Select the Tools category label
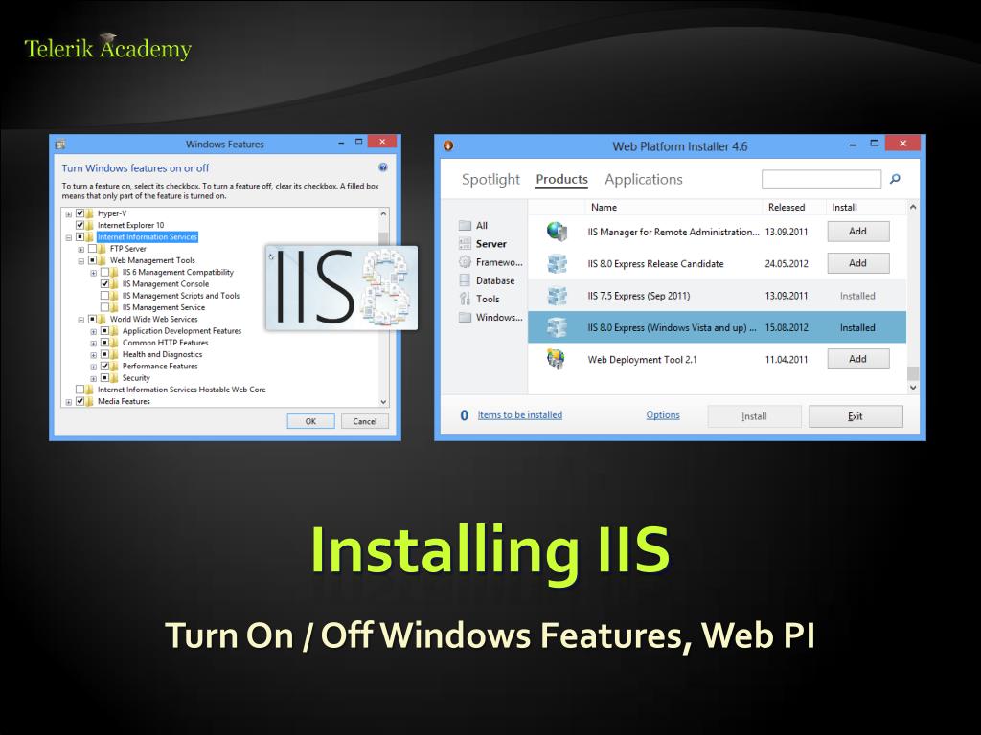 488,299
